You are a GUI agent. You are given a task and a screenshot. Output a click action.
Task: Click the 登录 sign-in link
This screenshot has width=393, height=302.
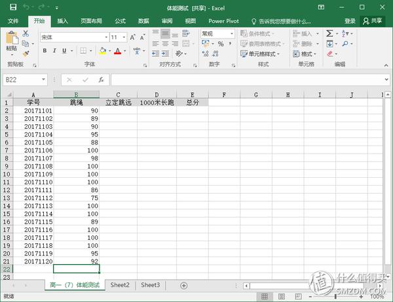coord(350,21)
